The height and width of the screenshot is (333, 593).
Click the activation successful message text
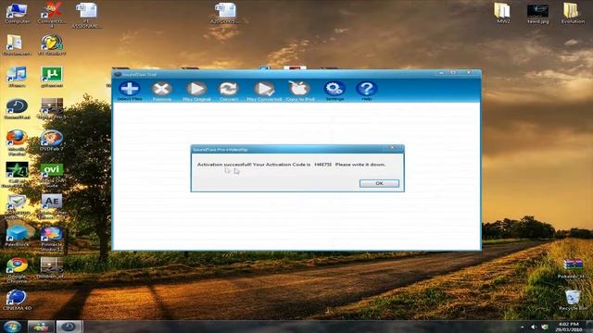[291, 165]
